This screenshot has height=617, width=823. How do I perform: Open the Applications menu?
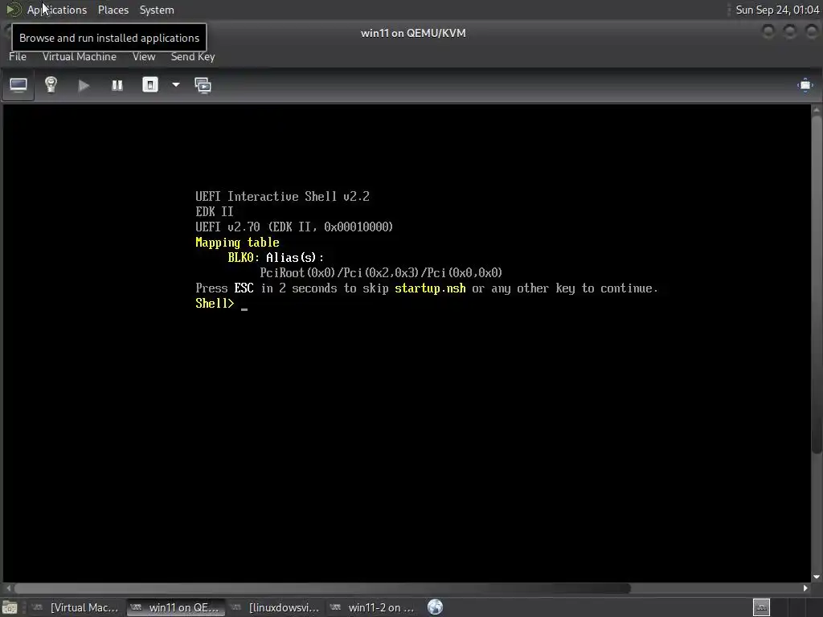point(57,10)
